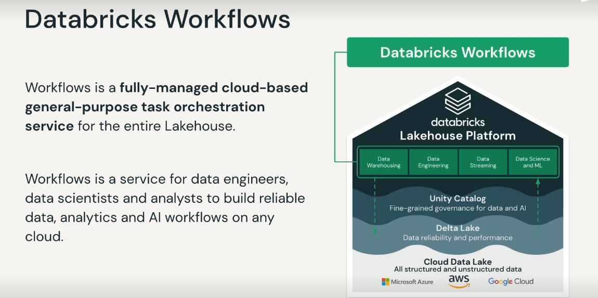Select the Data Streaming box
Image resolution: width=598 pixels, height=298 pixels.
point(483,162)
